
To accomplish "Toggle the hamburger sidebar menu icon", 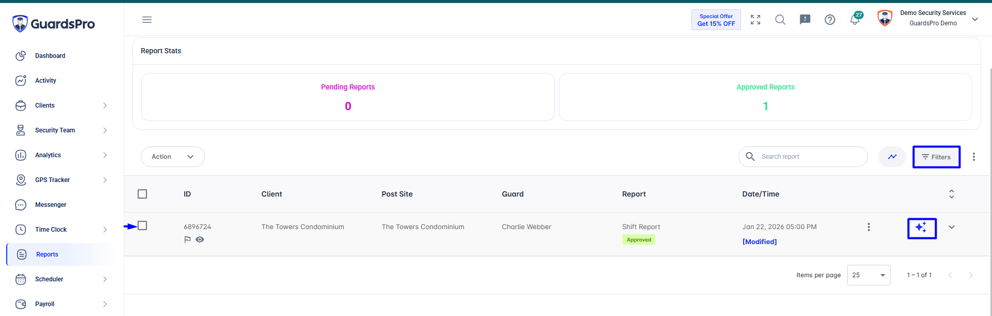I will pos(147,20).
